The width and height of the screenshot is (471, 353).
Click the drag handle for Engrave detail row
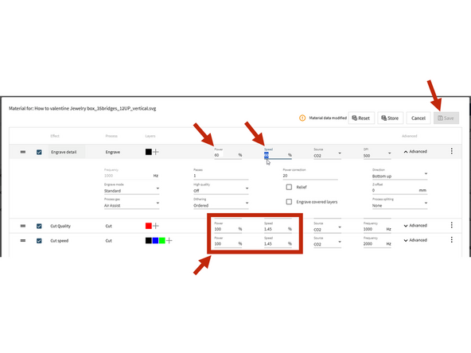23,152
